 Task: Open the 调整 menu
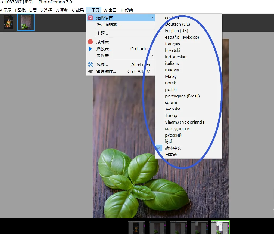click(62, 10)
